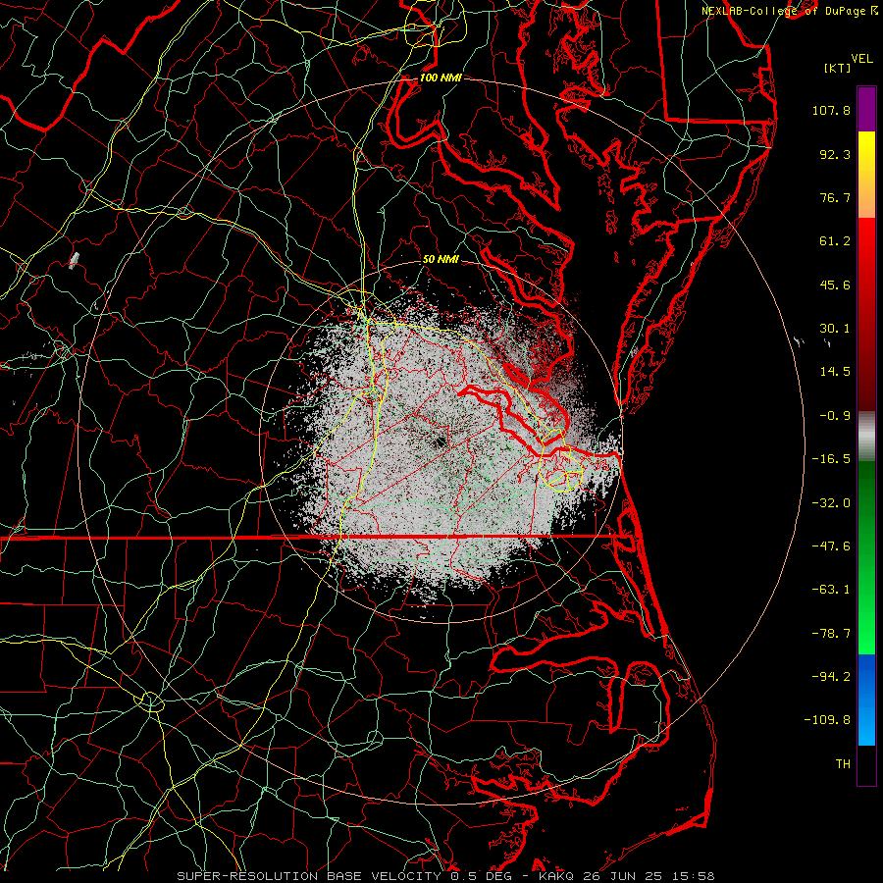Click the -32.0 legend value
Screen dimensions: 883x883
click(831, 503)
